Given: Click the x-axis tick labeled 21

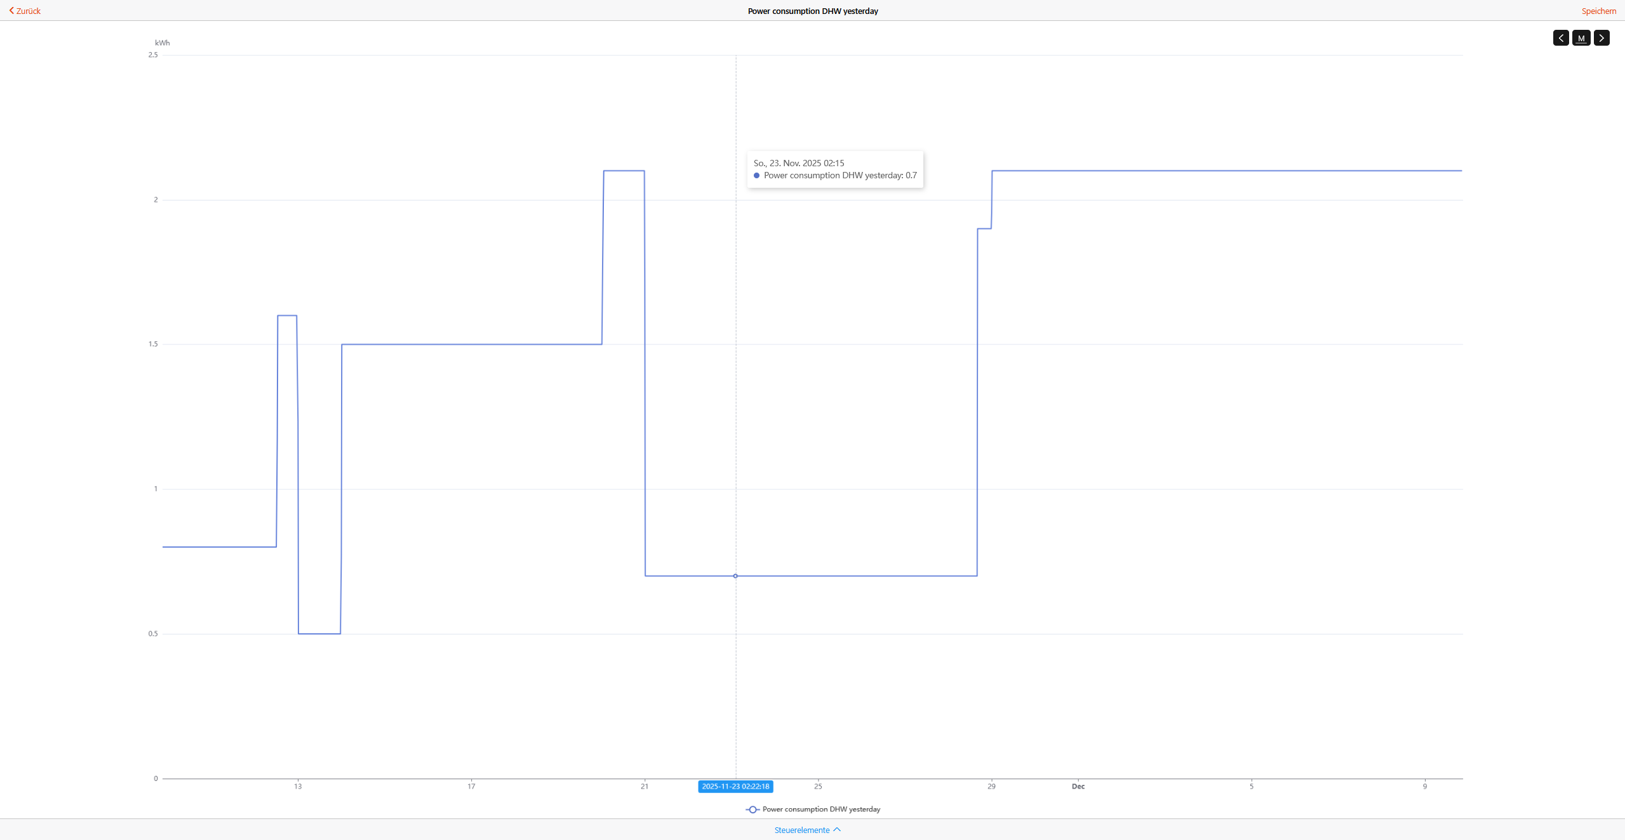Looking at the screenshot, I should pyautogui.click(x=645, y=786).
